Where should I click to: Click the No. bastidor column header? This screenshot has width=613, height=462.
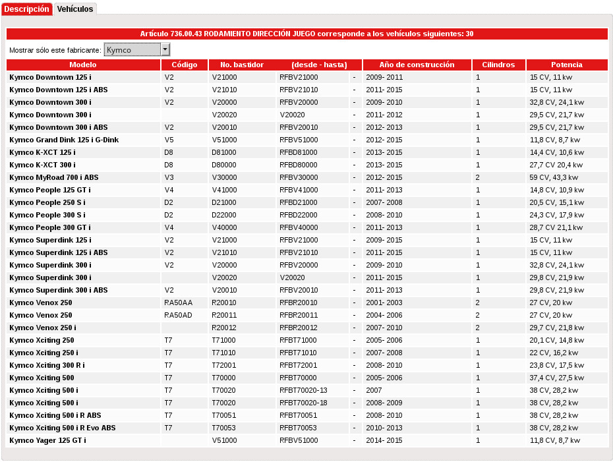click(x=242, y=65)
